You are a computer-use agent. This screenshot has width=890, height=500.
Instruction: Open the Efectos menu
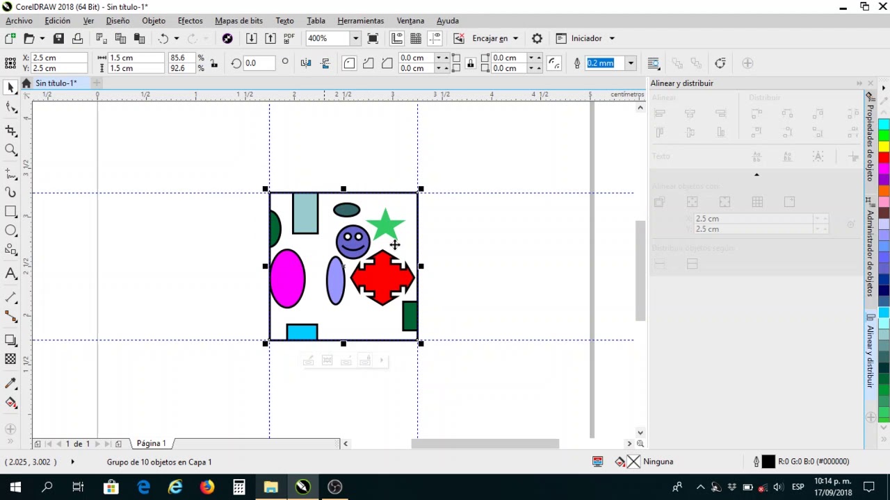tap(190, 21)
